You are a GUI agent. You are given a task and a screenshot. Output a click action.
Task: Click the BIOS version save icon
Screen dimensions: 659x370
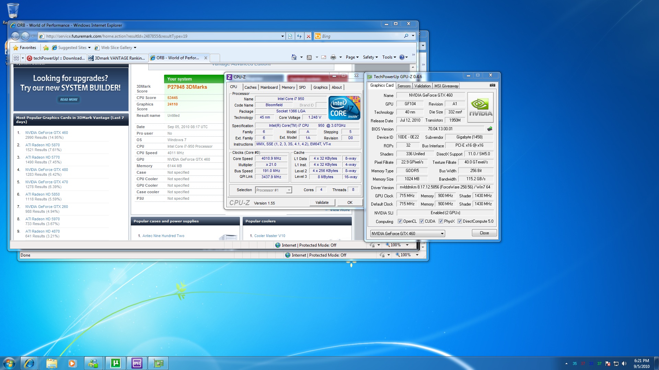(490, 129)
